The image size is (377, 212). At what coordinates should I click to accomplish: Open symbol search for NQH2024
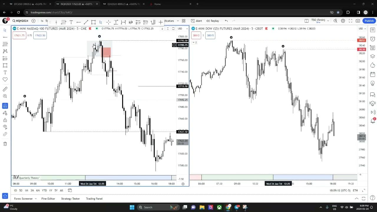(20, 21)
